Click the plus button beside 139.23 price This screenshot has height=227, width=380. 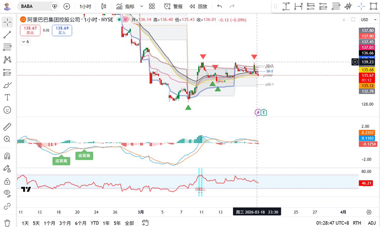(x=355, y=62)
